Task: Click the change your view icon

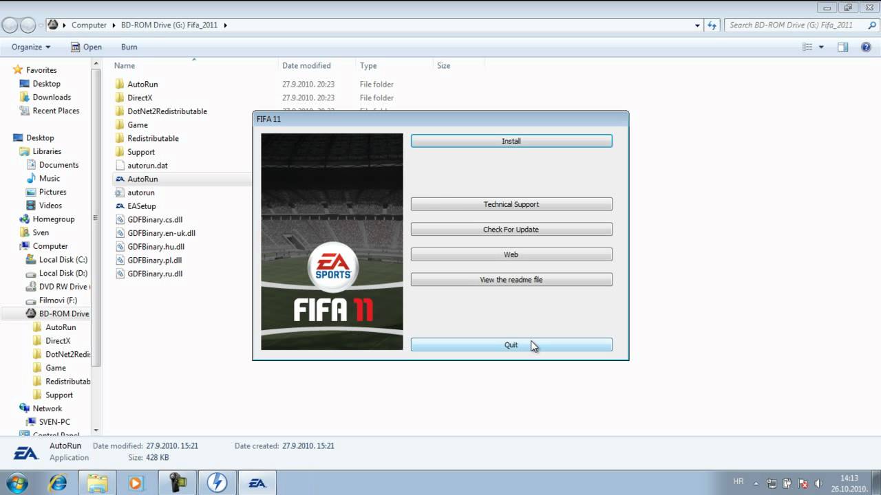Action: [808, 47]
